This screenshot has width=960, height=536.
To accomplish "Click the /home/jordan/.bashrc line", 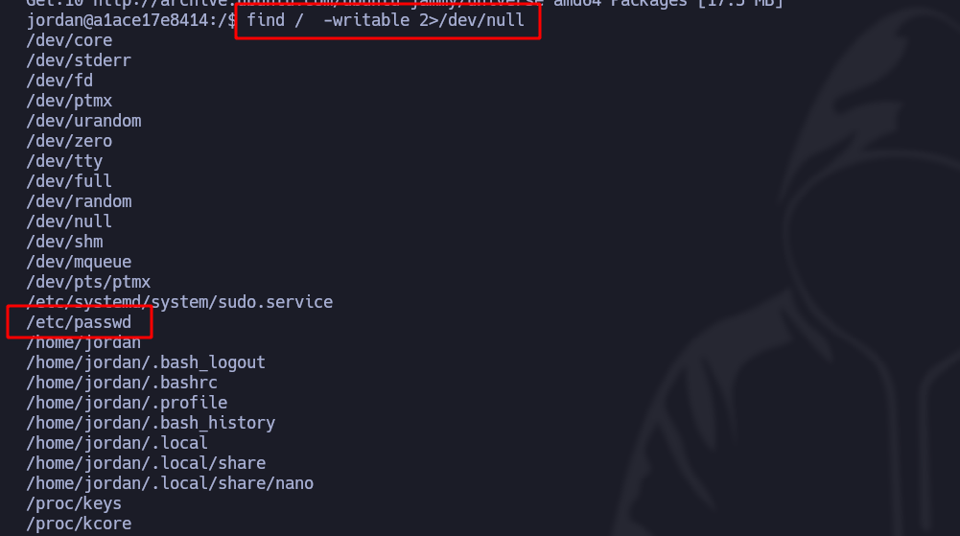I will pyautogui.click(x=122, y=383).
